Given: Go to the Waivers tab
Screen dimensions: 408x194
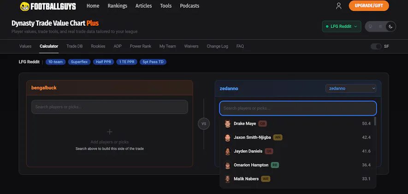Looking at the screenshot, I should [191, 46].
